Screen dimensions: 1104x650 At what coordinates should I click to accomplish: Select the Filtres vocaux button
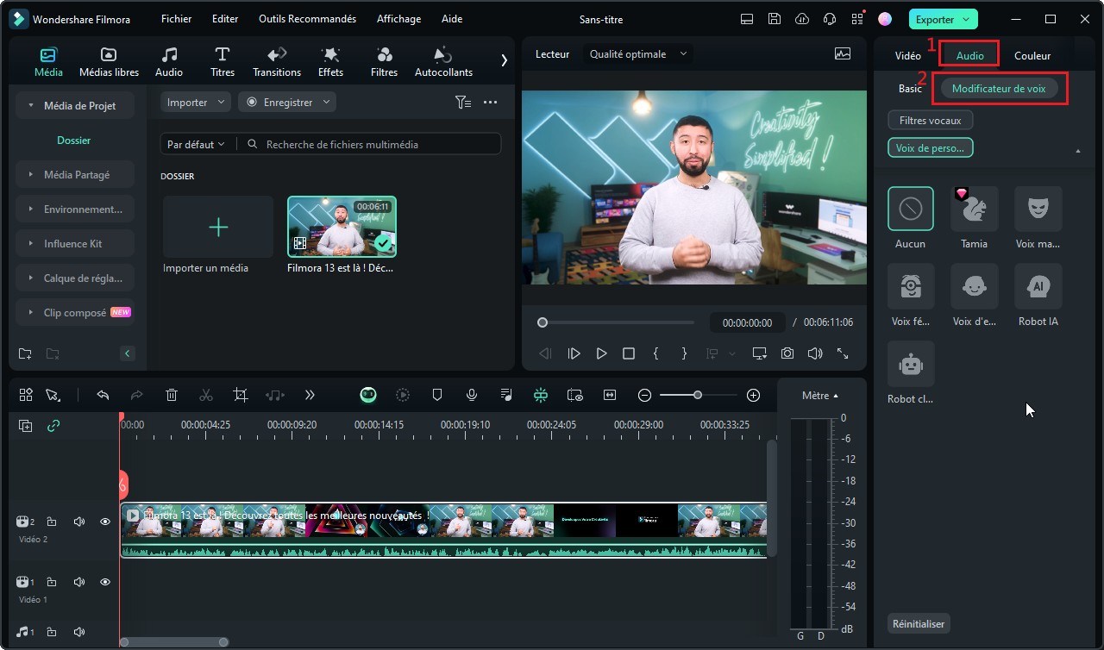931,121
